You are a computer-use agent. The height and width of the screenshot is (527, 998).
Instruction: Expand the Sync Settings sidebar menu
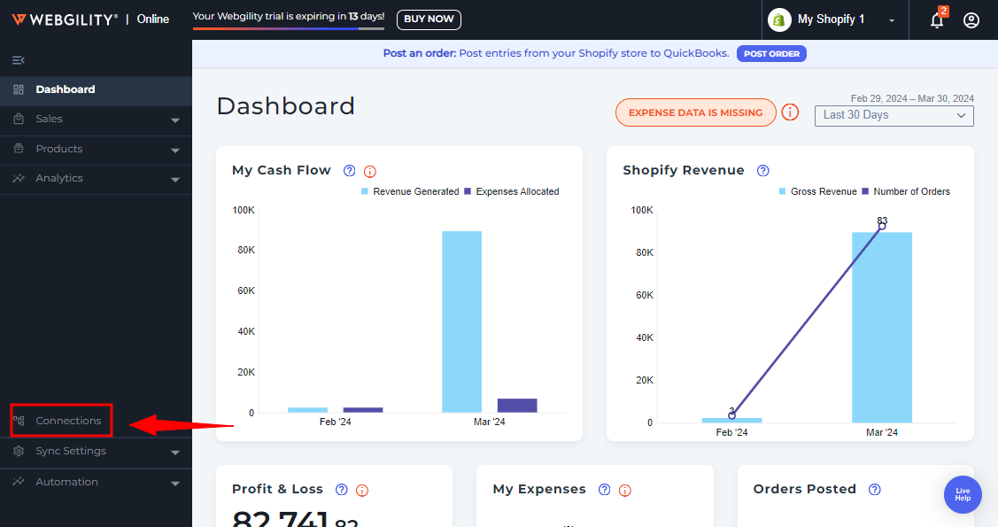tap(96, 452)
